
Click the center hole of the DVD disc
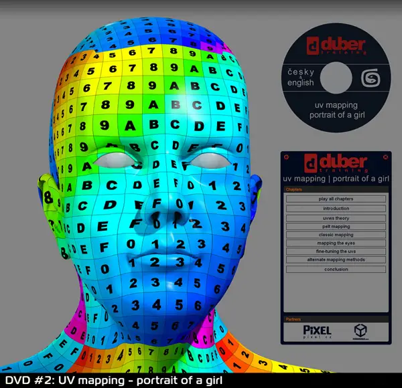coord(336,78)
